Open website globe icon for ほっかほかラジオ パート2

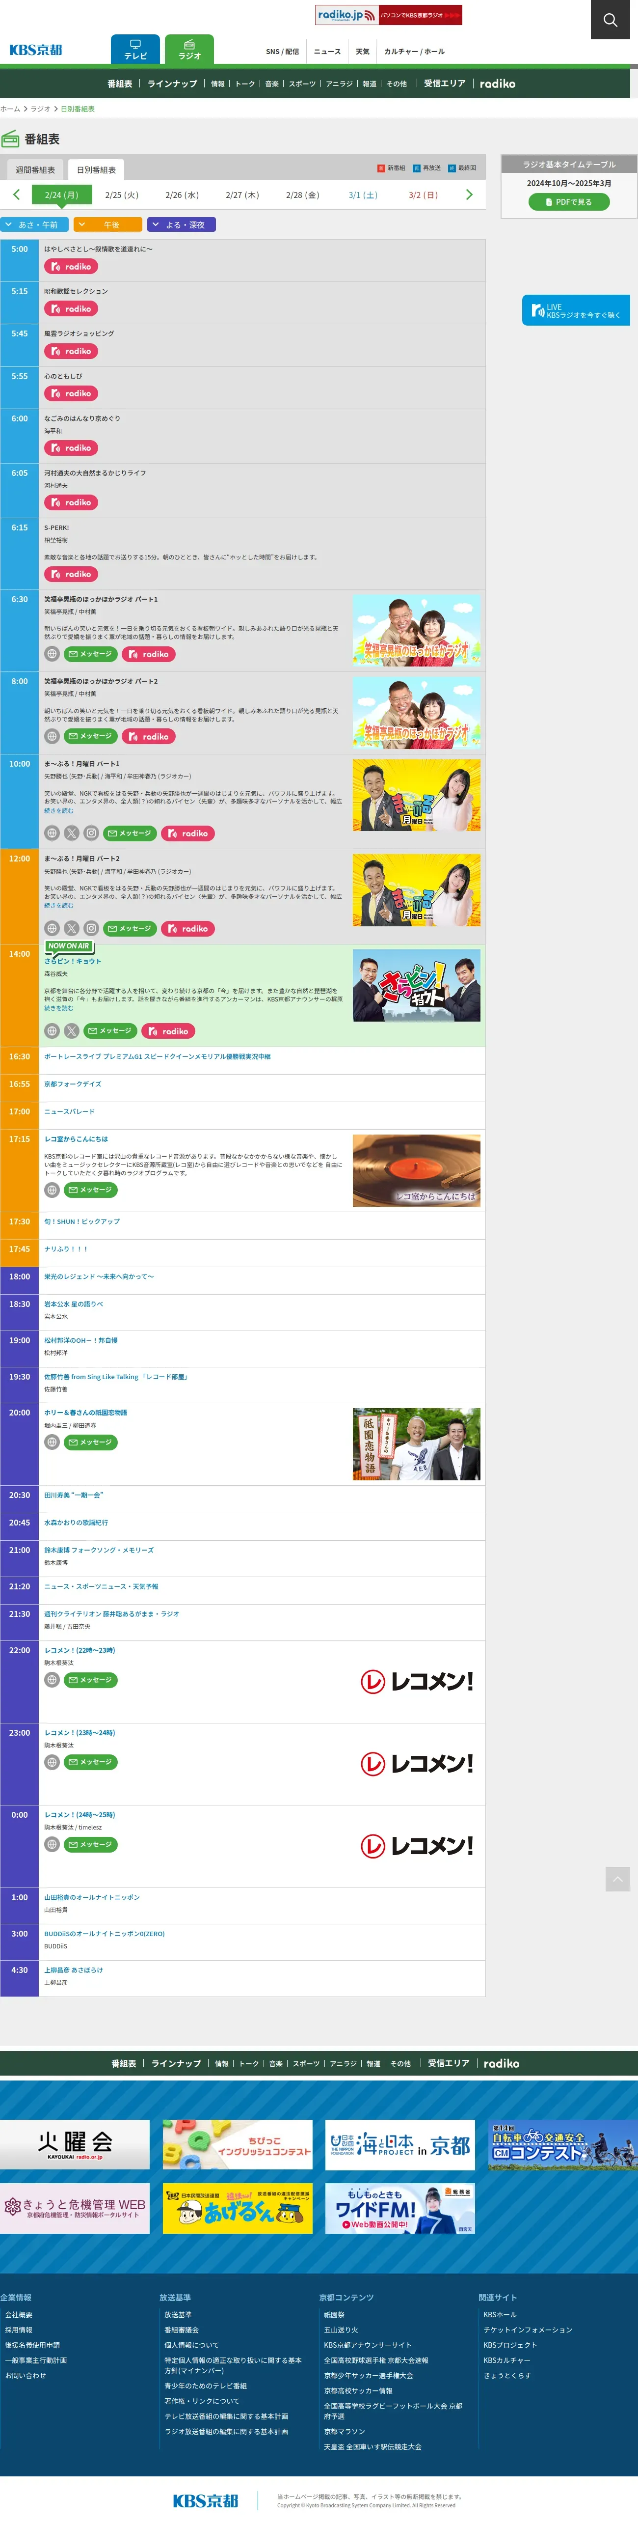(x=52, y=736)
